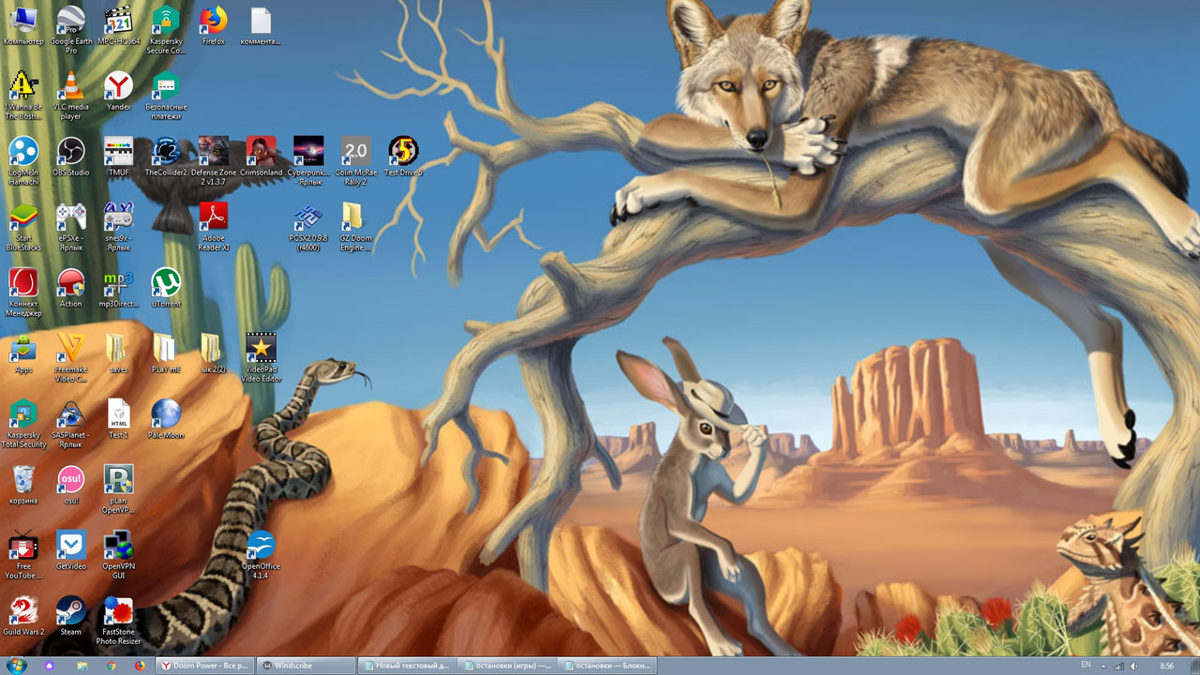Click the EN language indicator

click(1086, 665)
